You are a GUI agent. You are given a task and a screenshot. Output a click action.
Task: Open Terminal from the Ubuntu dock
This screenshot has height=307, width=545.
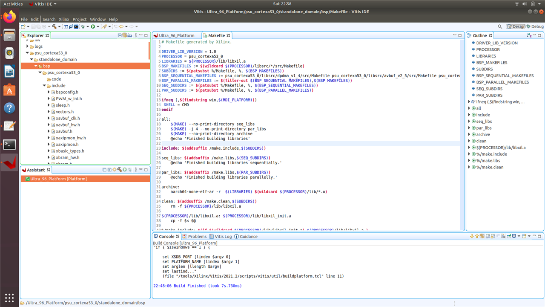(x=9, y=145)
